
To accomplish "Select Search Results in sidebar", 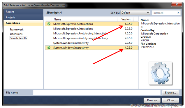I will [18, 38].
